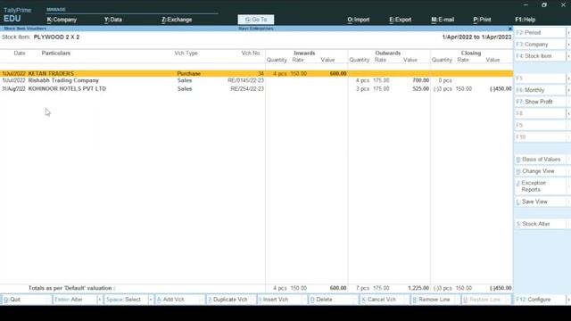Click voucher number RE/254/22-23
The width and height of the screenshot is (571, 321).
(x=247, y=89)
